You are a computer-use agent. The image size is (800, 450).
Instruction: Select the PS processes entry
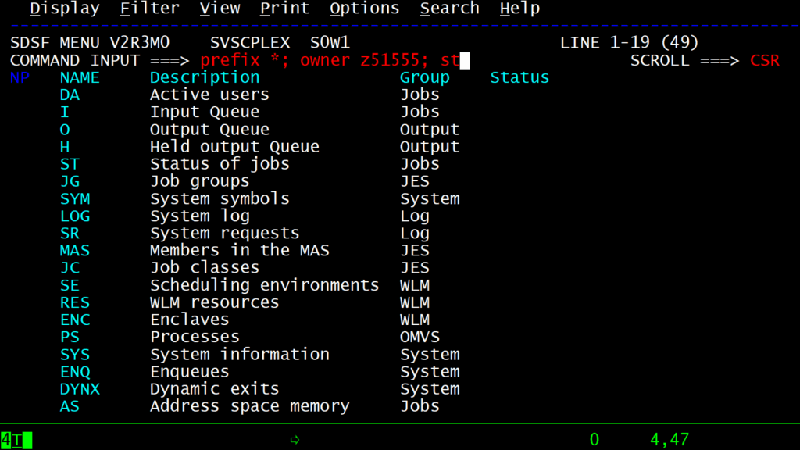click(70, 337)
